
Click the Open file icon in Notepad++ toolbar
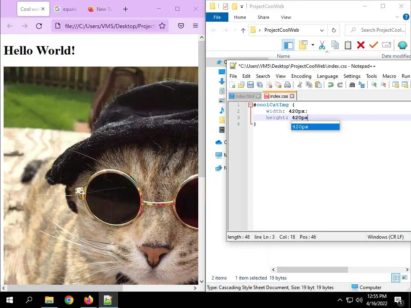pyautogui.click(x=241, y=85)
